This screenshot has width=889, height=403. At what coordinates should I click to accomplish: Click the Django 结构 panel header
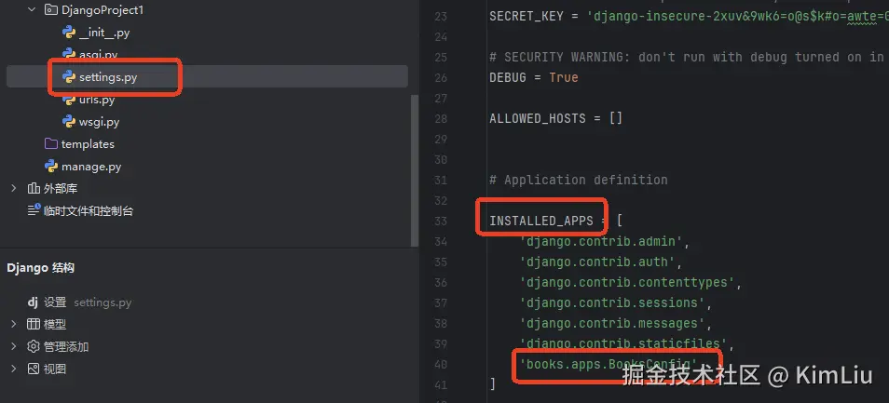coord(41,268)
